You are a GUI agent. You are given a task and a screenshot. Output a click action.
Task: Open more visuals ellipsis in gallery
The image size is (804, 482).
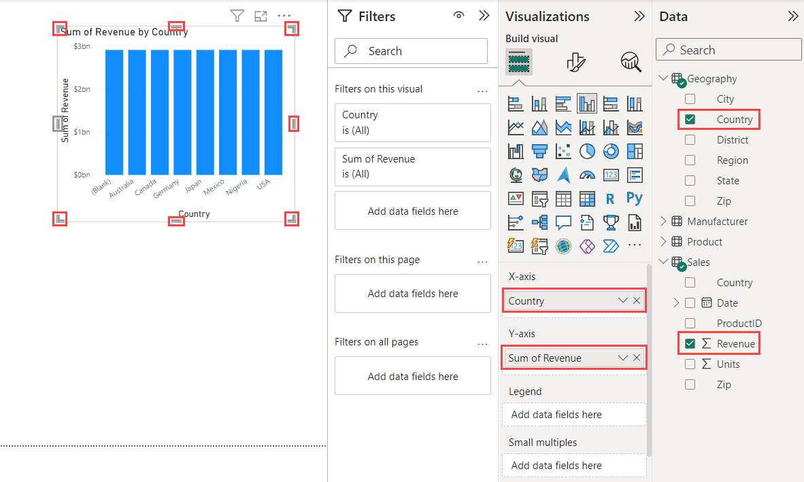tap(634, 245)
